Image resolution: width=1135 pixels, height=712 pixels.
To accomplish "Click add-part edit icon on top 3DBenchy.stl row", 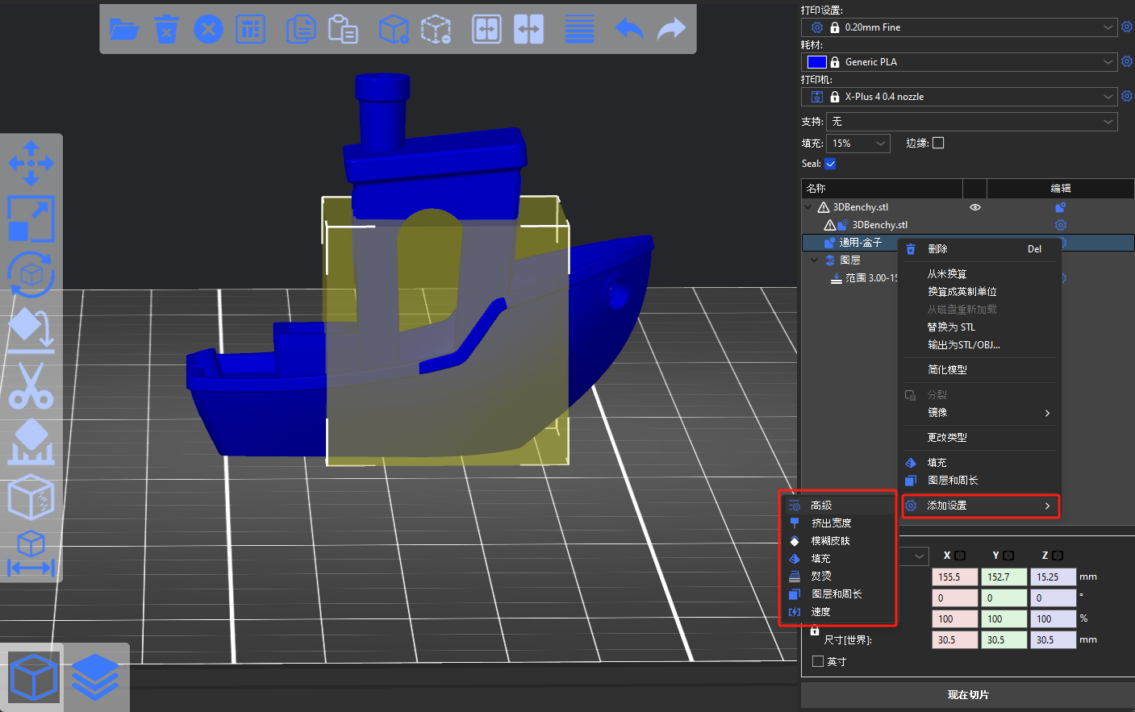I will pyautogui.click(x=1061, y=207).
